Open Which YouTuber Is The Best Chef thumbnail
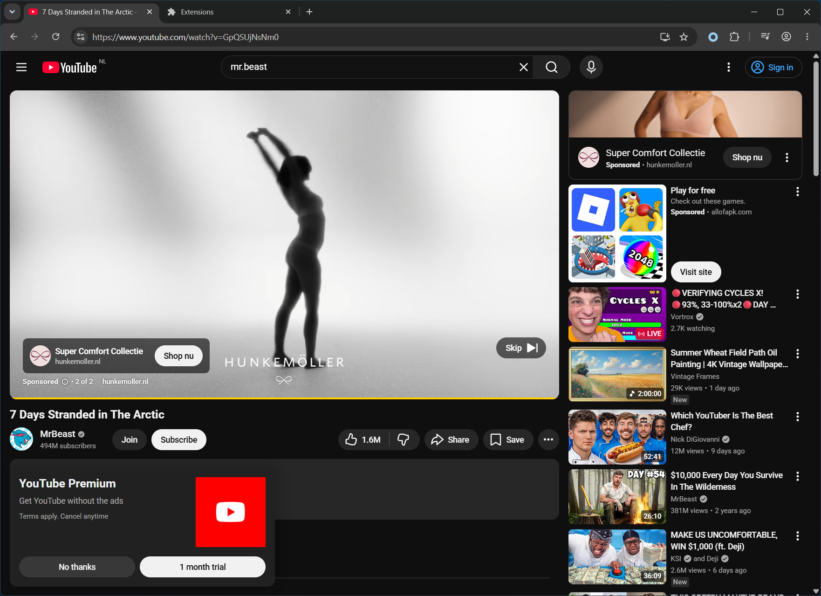Viewport: 821px width, 596px height. click(617, 437)
